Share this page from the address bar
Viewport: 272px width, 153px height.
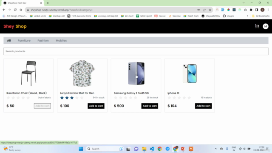click(x=204, y=10)
